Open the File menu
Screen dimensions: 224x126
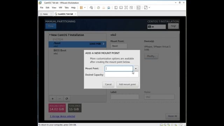click(42, 8)
